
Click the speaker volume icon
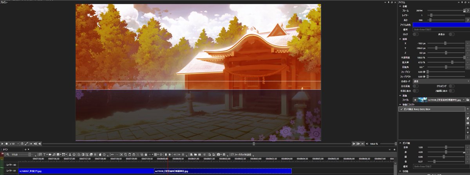(367, 144)
